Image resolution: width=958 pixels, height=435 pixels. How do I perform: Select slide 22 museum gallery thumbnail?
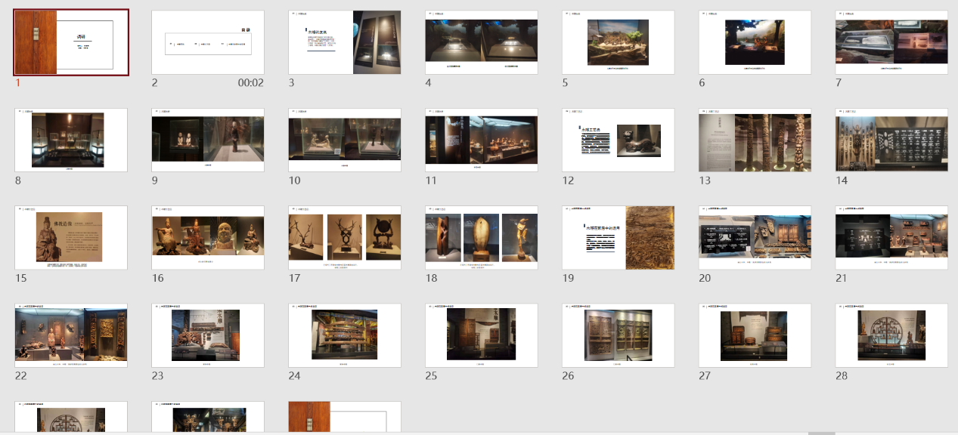[x=71, y=335]
